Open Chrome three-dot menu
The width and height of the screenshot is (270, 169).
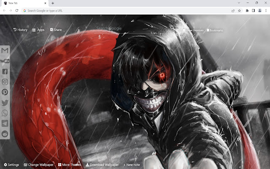tap(266, 11)
